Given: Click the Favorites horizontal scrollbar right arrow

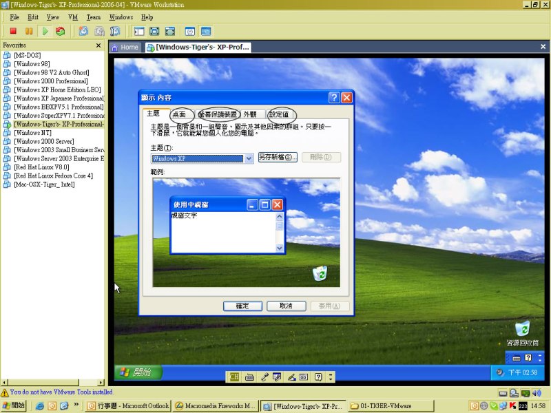Looking at the screenshot, I should [101, 383].
